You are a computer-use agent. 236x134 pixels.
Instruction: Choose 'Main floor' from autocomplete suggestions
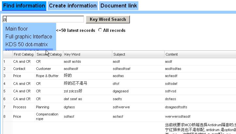pos(17,29)
